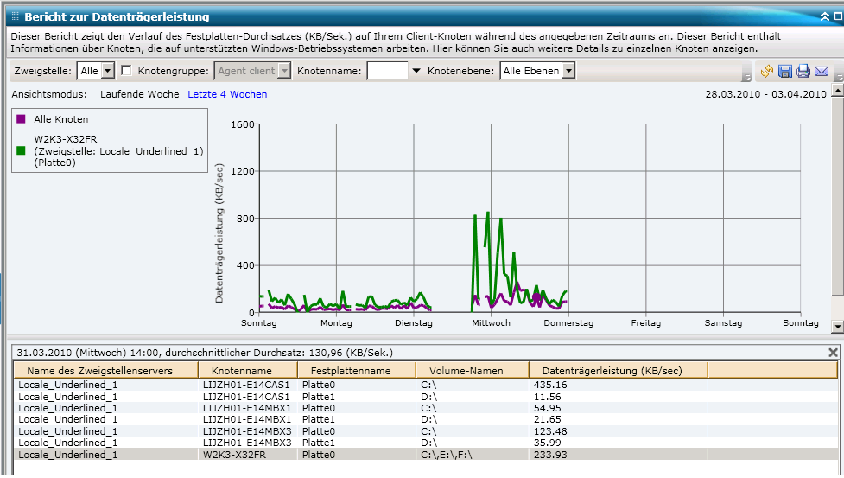Click the save report disk icon
The width and height of the screenshot is (844, 478).
tap(785, 71)
